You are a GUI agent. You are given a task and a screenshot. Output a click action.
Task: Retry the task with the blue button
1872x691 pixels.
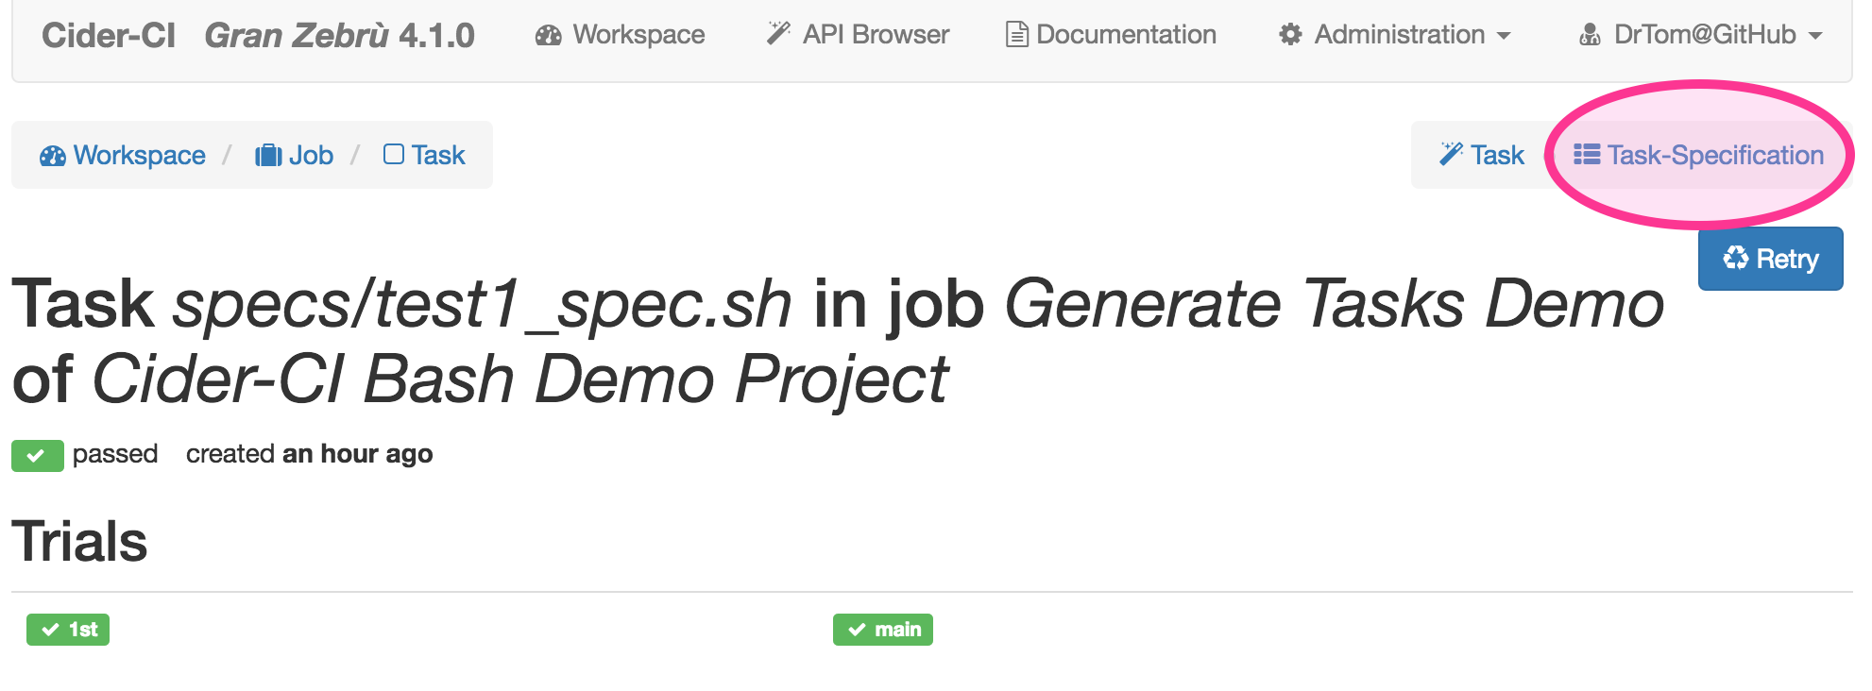(x=1771, y=259)
